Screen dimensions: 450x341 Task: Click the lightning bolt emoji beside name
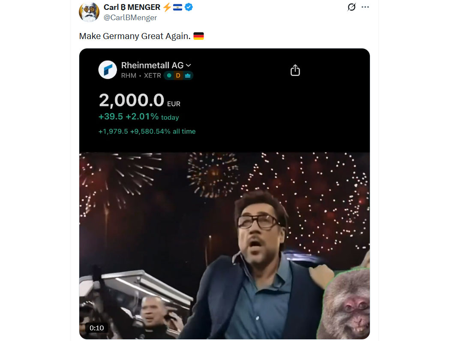point(167,7)
